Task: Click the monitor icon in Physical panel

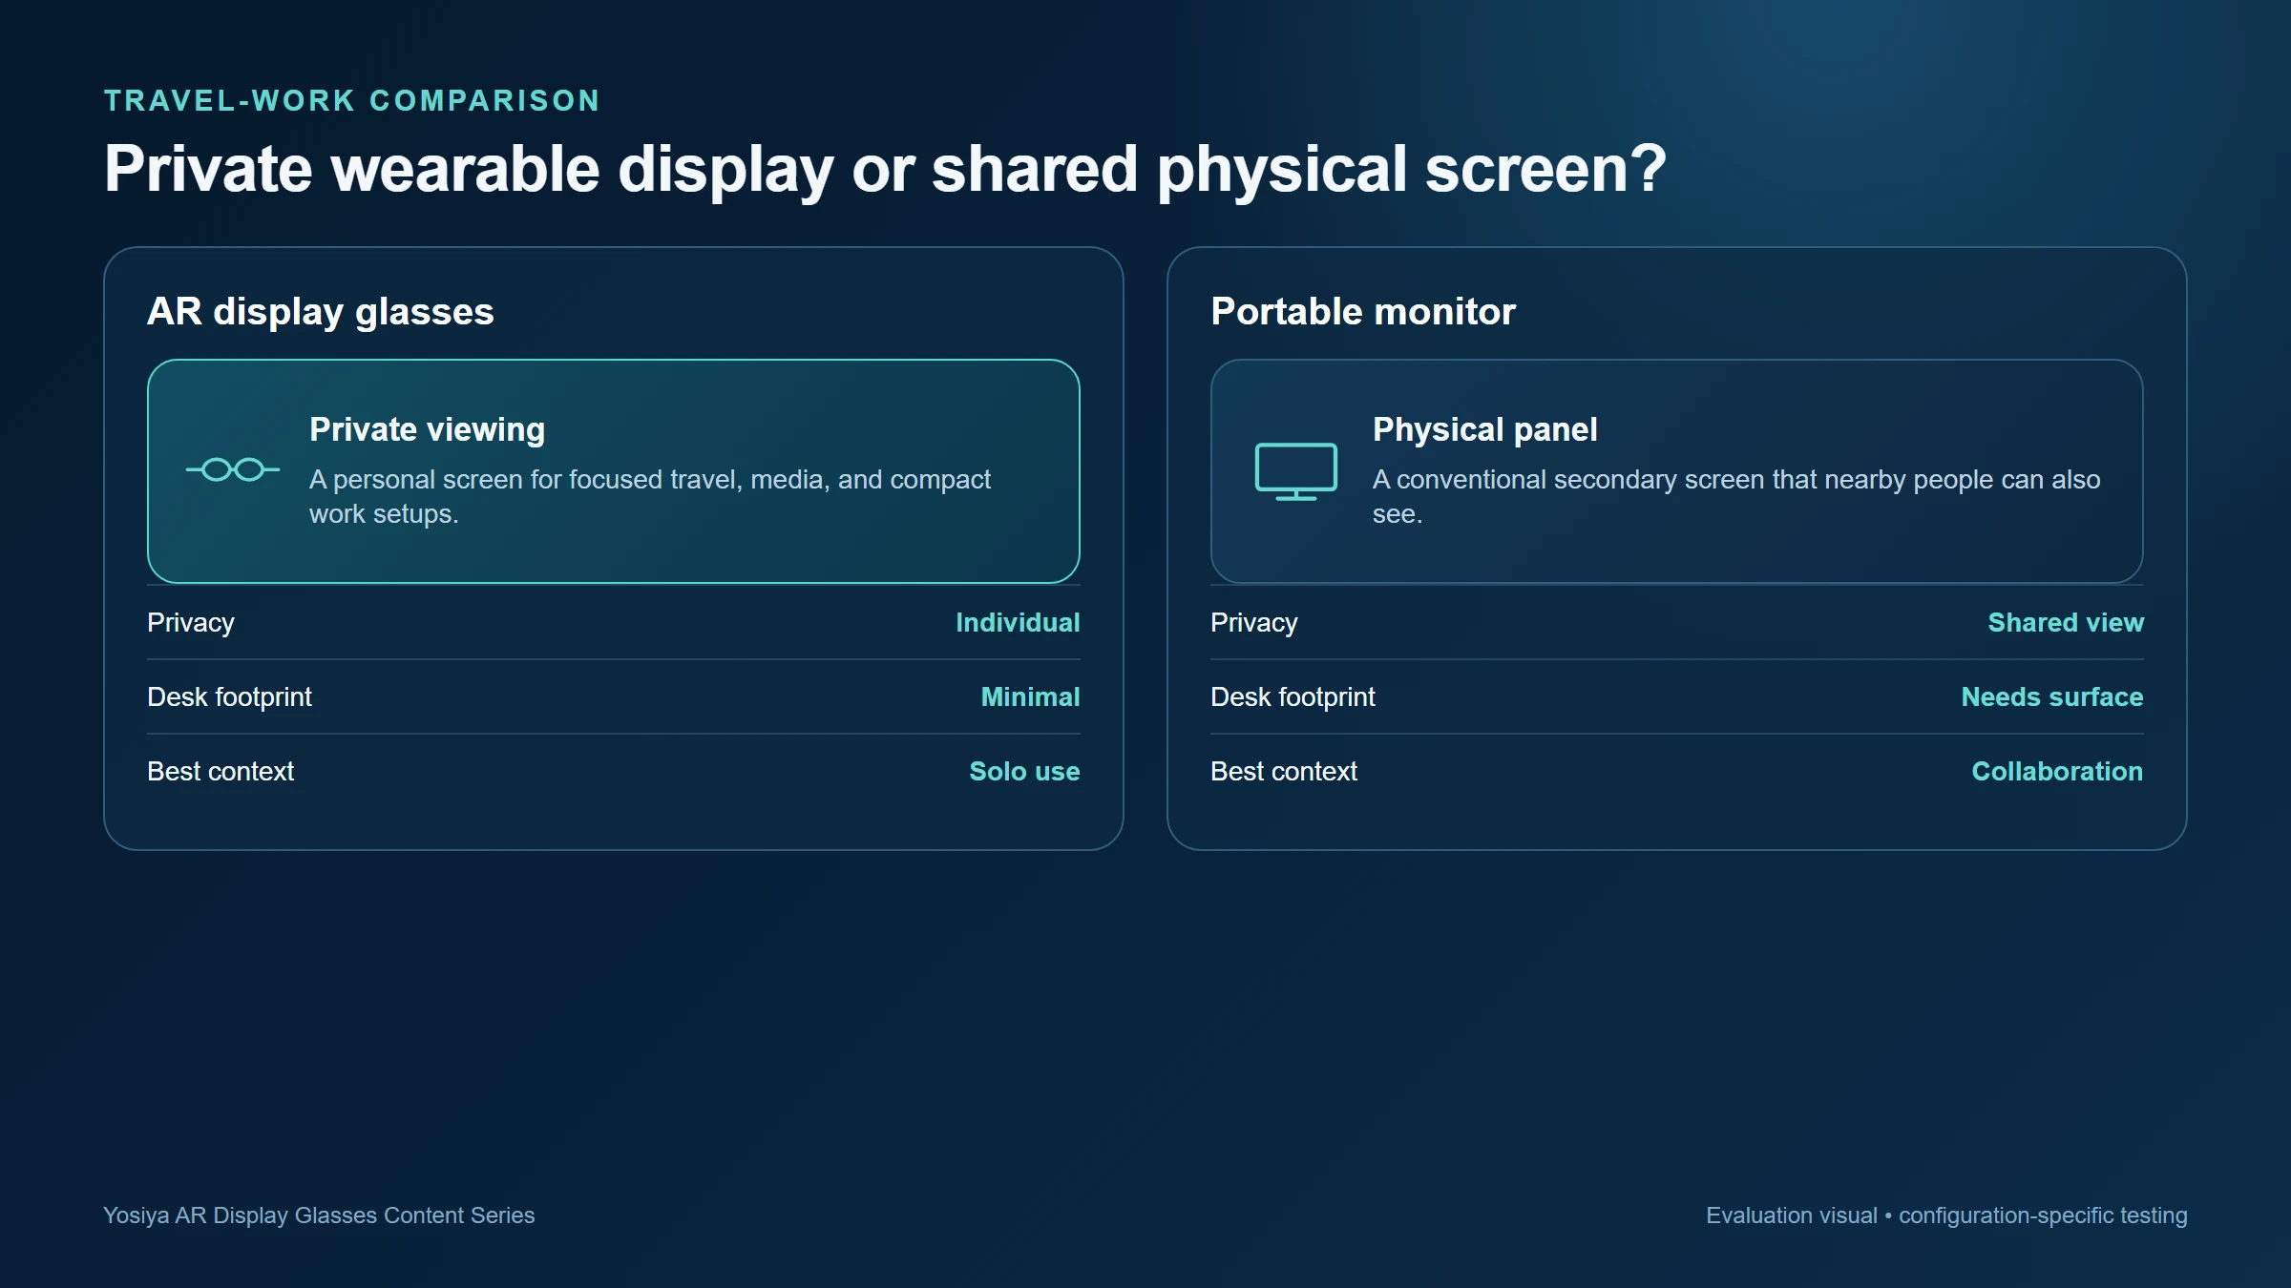Action: tap(1295, 471)
